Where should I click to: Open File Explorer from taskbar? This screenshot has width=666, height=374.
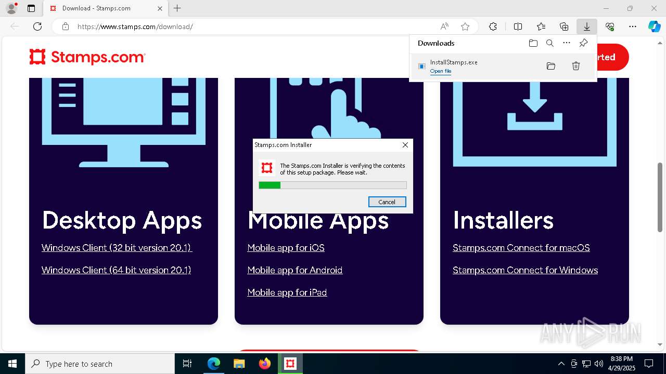[239, 364]
